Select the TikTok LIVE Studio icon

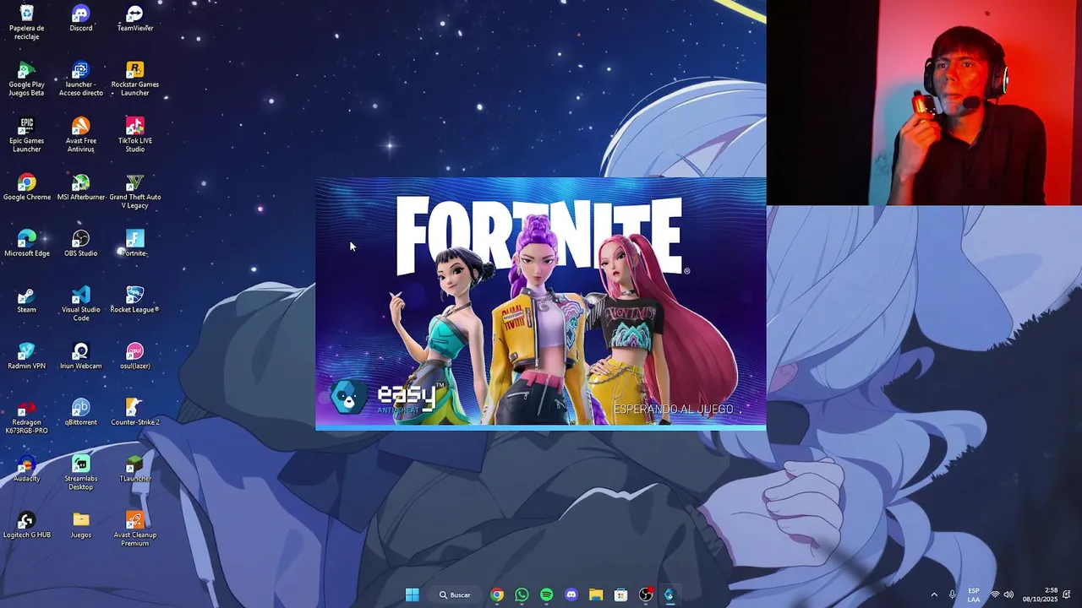[134, 135]
